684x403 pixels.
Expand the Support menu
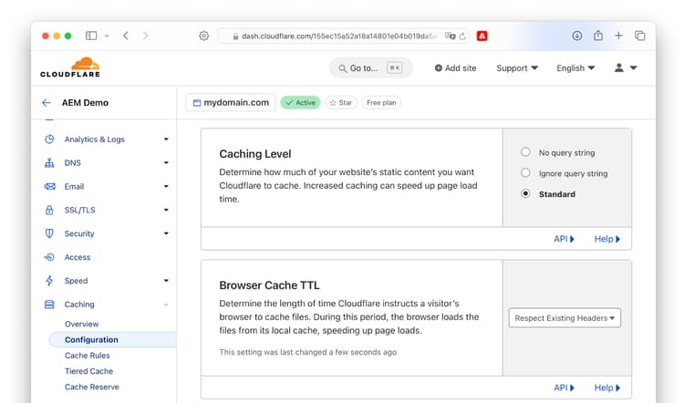pyautogui.click(x=517, y=68)
